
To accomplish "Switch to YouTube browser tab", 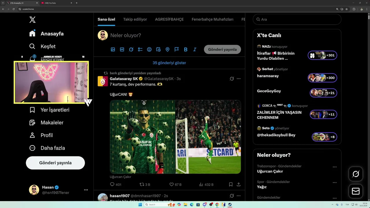I will (56, 3).
